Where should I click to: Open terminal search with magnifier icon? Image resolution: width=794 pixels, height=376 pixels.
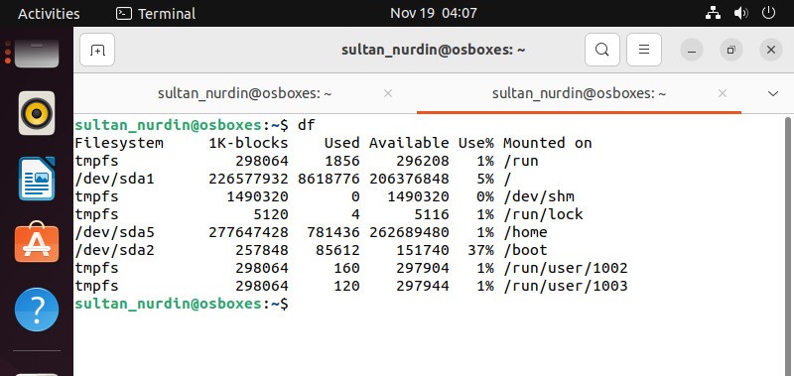(602, 50)
